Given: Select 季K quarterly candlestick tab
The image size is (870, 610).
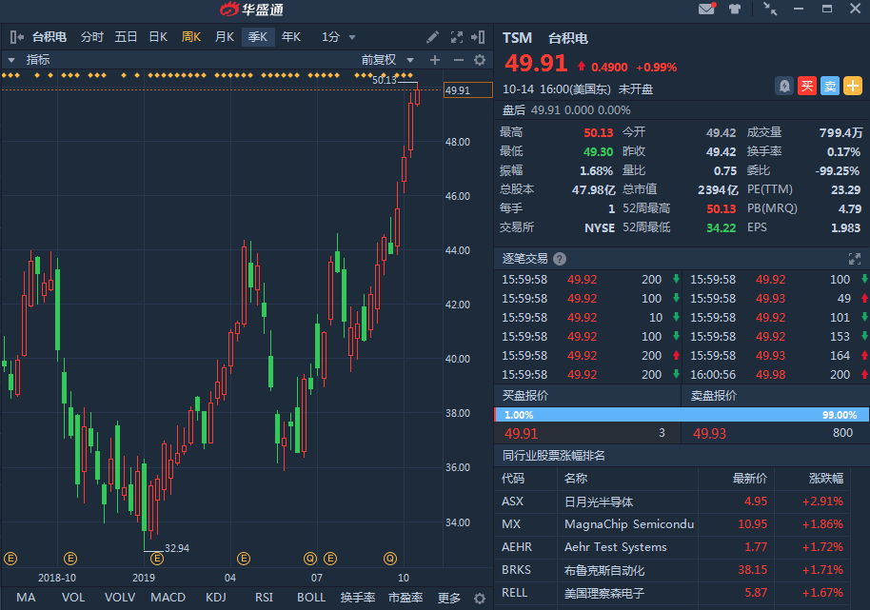Looking at the screenshot, I should click(x=258, y=37).
